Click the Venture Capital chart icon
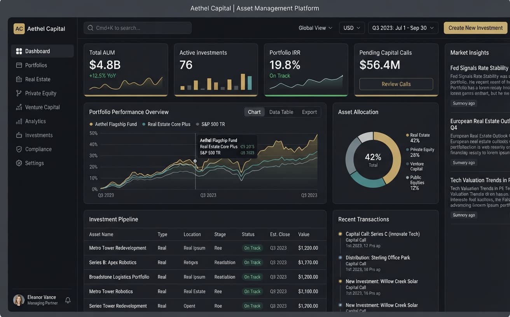The image size is (510, 317). [19, 107]
